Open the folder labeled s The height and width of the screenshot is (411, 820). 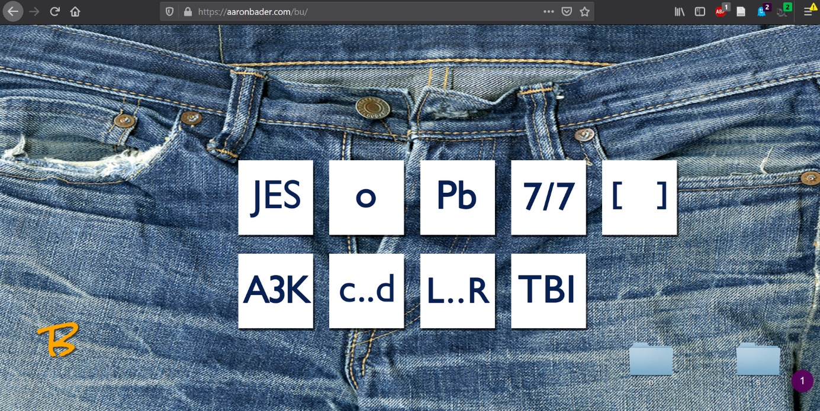click(758, 360)
